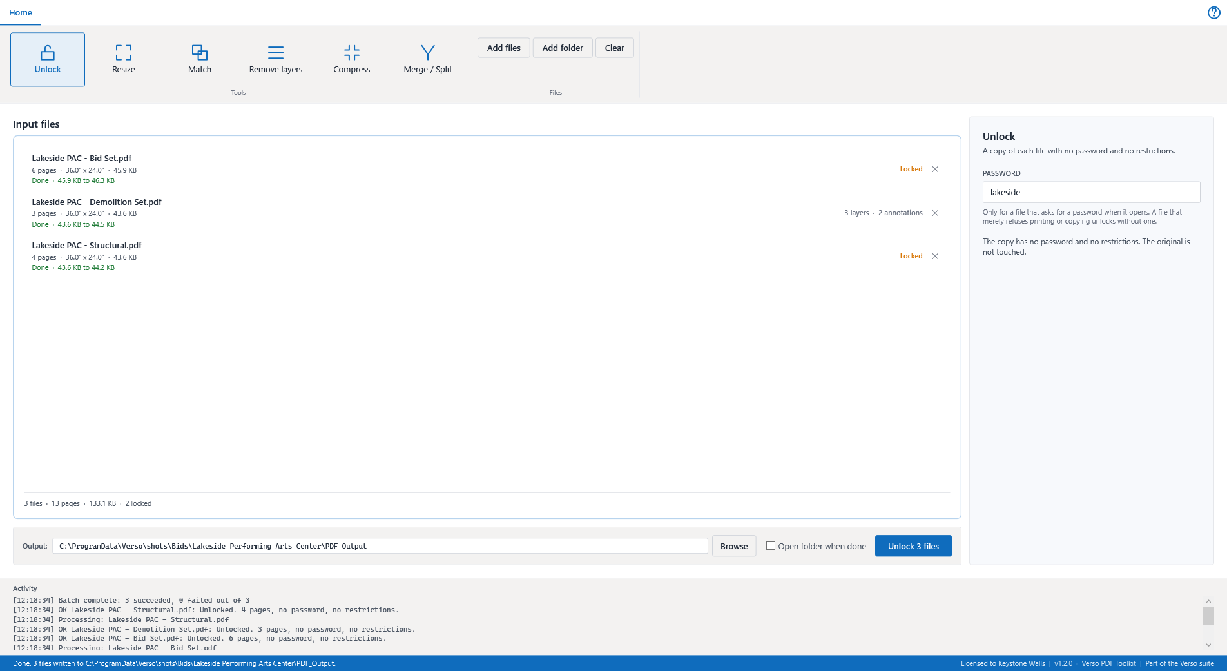Click the Output path field
This screenshot has height=671, width=1227.
click(380, 546)
